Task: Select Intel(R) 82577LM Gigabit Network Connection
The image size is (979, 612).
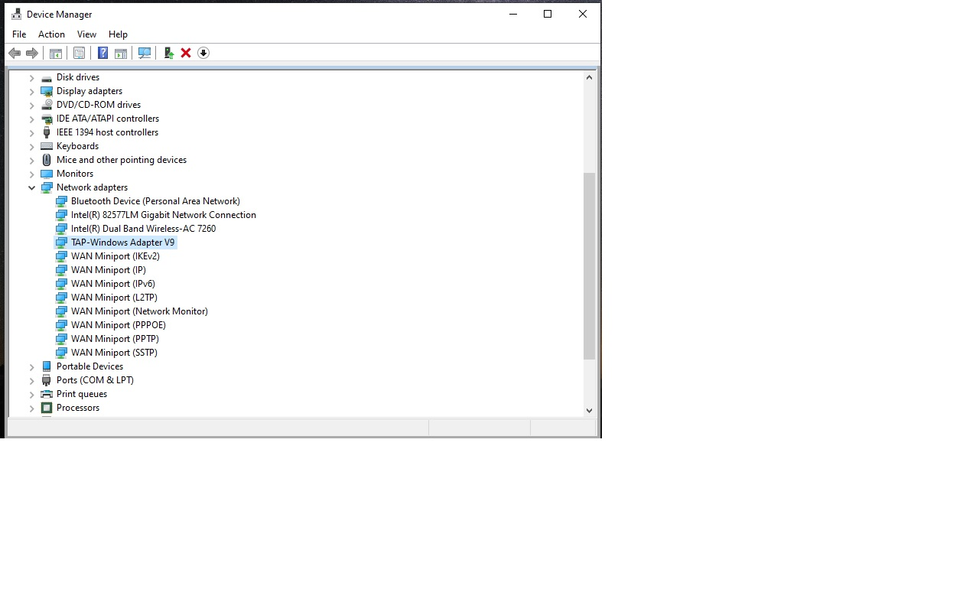Action: tap(164, 215)
